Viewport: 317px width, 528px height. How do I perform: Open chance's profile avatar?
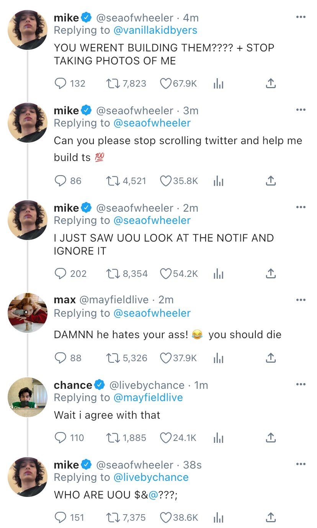[28, 397]
